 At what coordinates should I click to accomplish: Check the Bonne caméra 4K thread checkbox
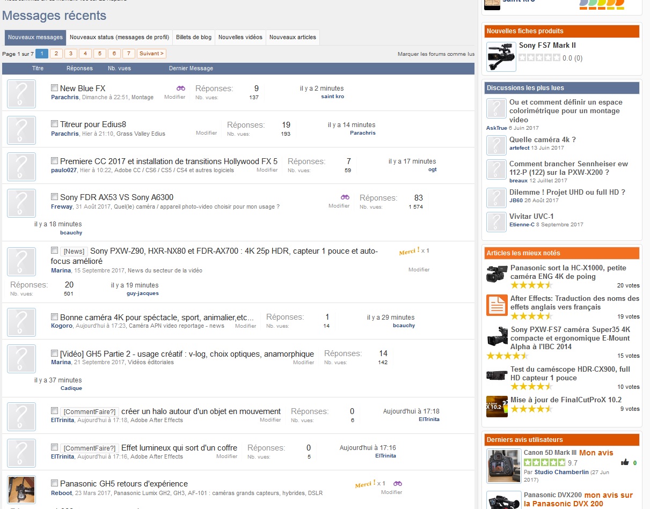point(54,316)
